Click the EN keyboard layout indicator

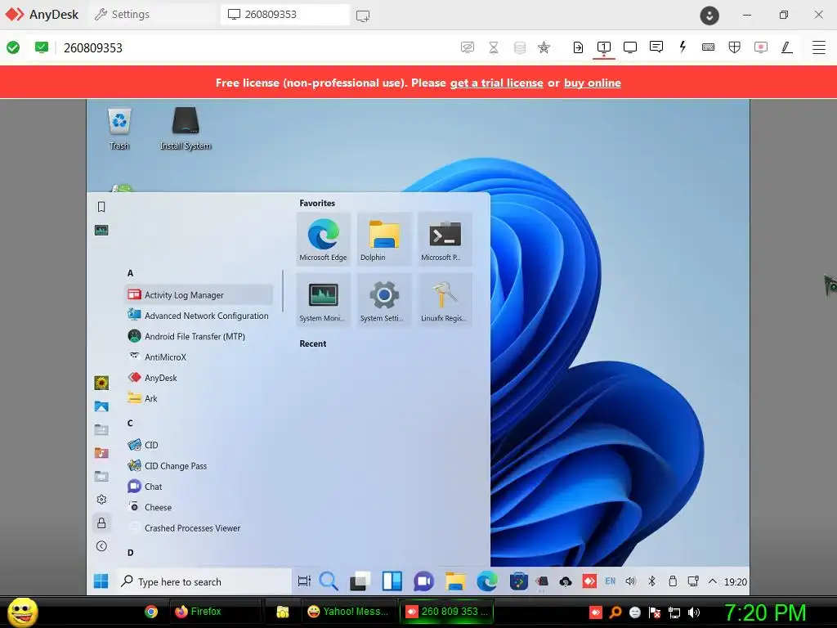coord(610,581)
